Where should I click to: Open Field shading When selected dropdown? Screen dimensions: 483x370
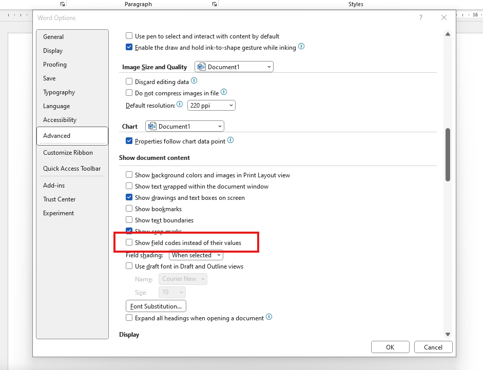point(196,255)
